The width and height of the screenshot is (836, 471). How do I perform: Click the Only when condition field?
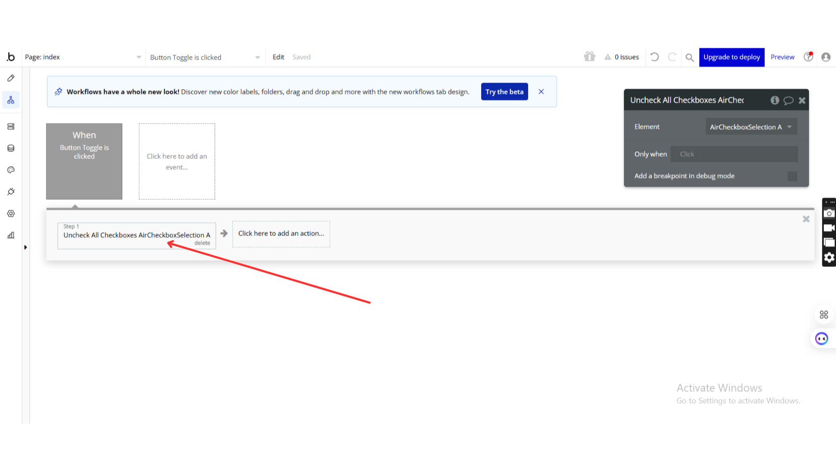click(734, 154)
